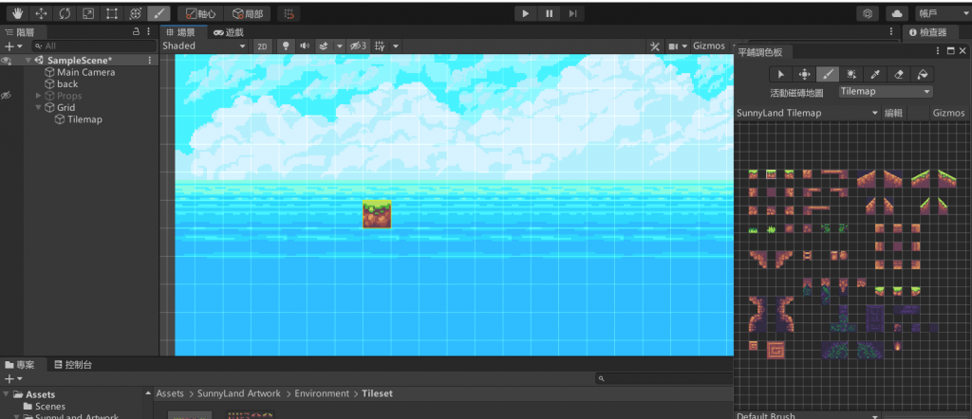Open the Collab history icon at top right
Screen dimensions: 972x419
tap(869, 13)
